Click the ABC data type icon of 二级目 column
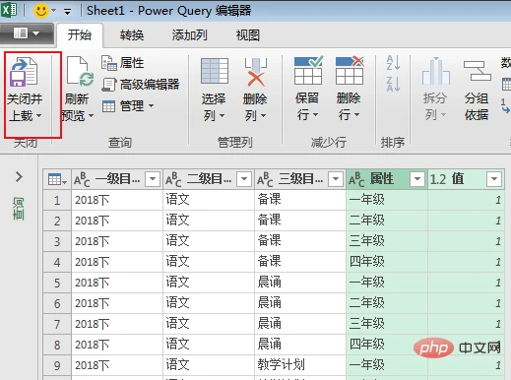 [x=173, y=179]
